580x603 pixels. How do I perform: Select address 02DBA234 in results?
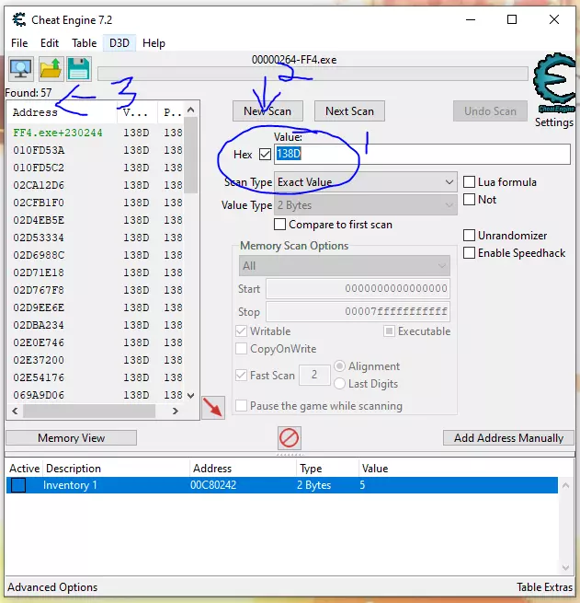coord(96,325)
